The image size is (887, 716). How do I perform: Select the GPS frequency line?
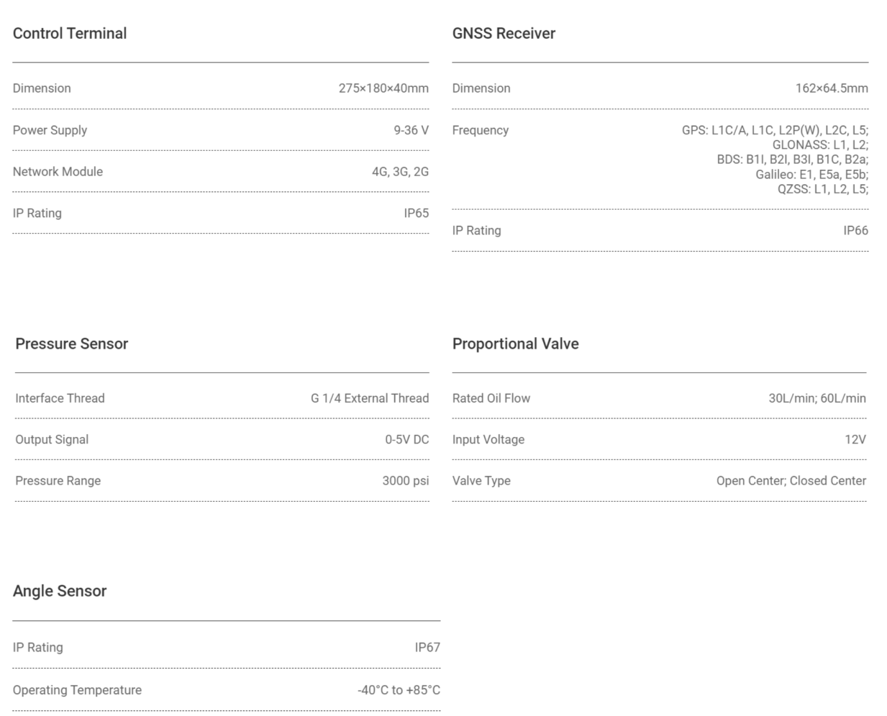pyautogui.click(x=775, y=130)
